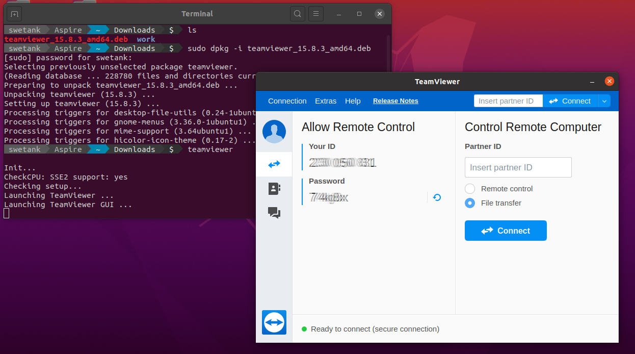Refresh the password with the circular arrow icon

point(437,197)
